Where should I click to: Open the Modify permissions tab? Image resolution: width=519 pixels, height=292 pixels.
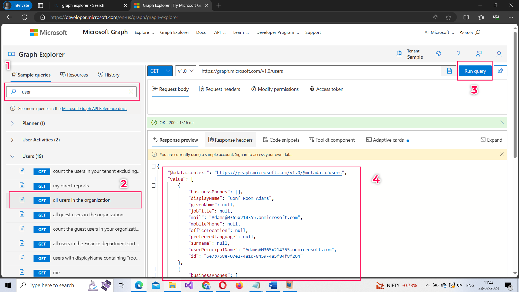point(275,89)
